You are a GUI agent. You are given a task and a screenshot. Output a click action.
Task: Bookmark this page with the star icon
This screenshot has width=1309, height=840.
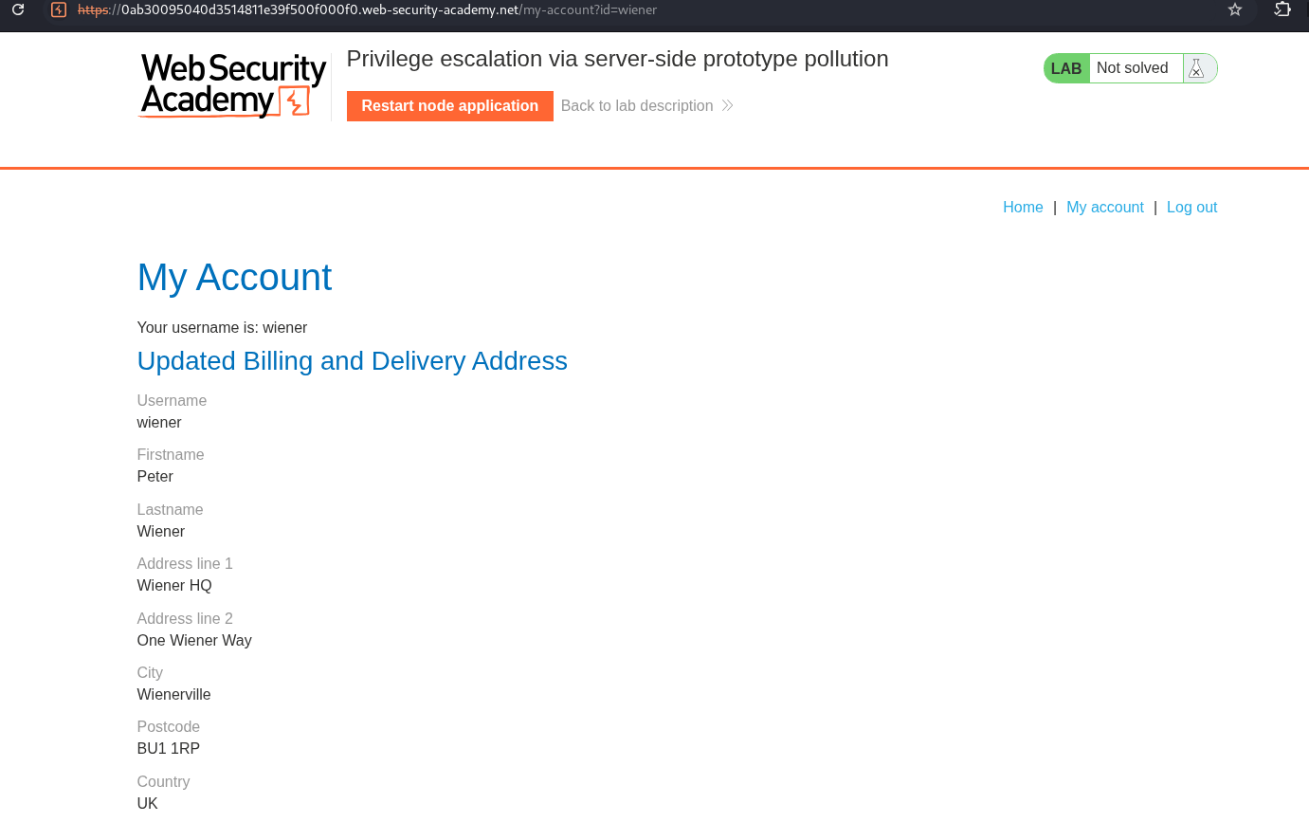[1234, 9]
